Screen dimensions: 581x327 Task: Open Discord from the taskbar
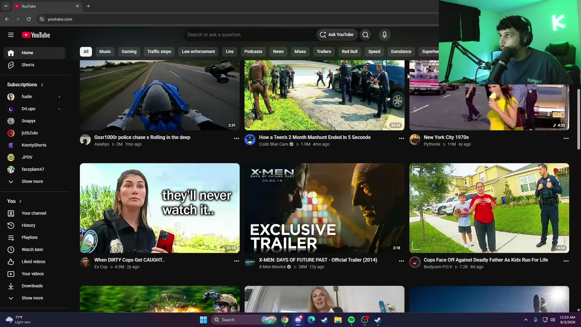298,320
